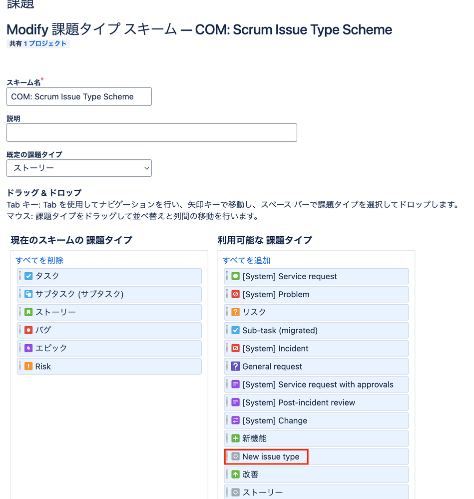Open the 既定の課題タイプ dropdown

pos(78,168)
